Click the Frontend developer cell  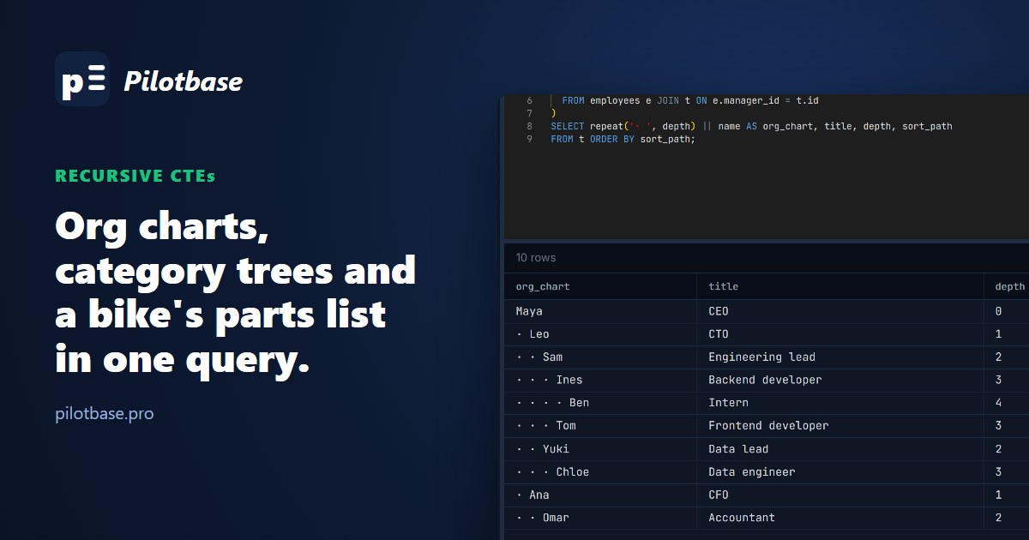840,426
